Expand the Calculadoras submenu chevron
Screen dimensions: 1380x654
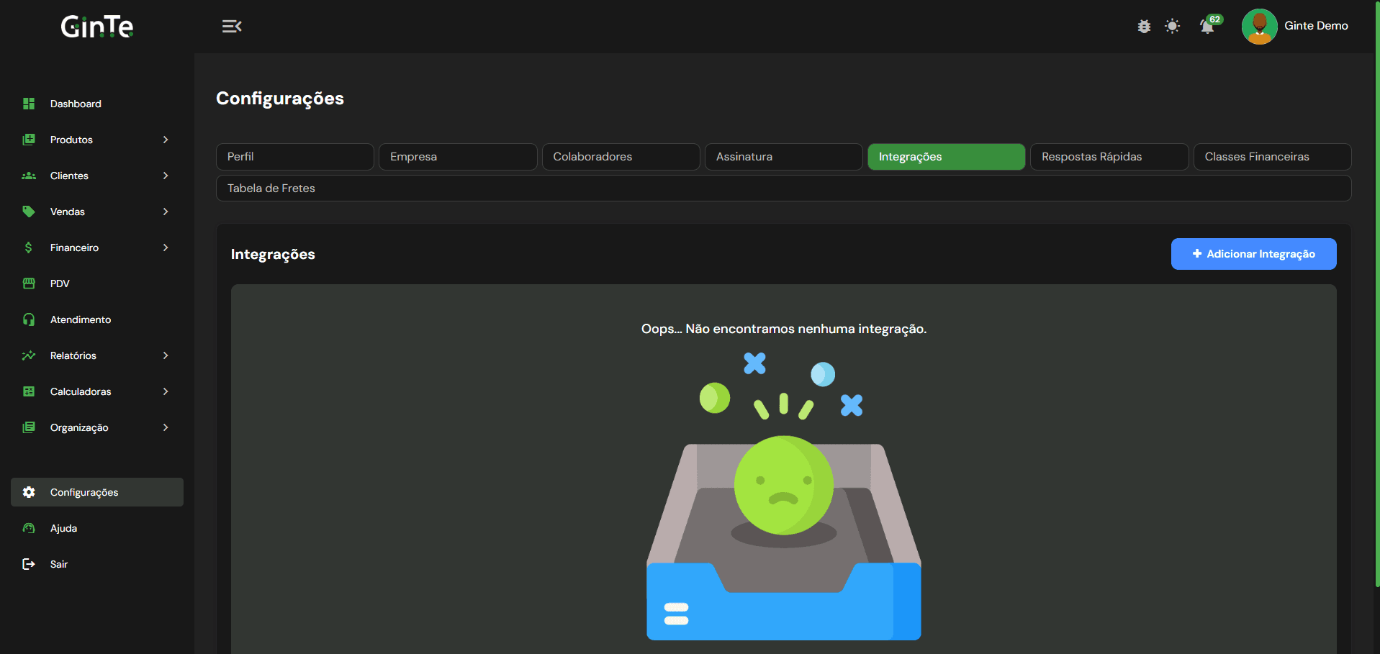pyautogui.click(x=166, y=391)
